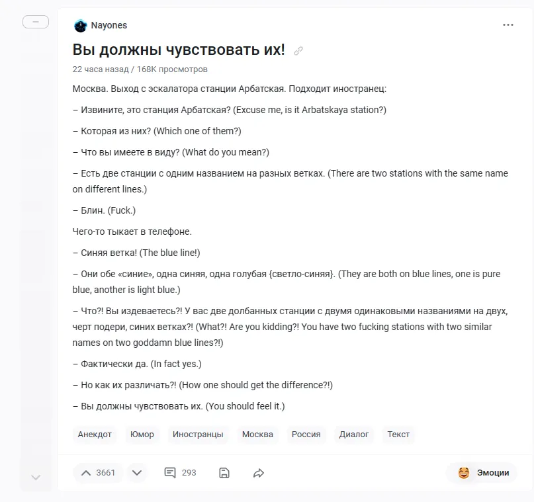The width and height of the screenshot is (534, 502).
Task: Choose the Диалог tag
Action: (354, 435)
